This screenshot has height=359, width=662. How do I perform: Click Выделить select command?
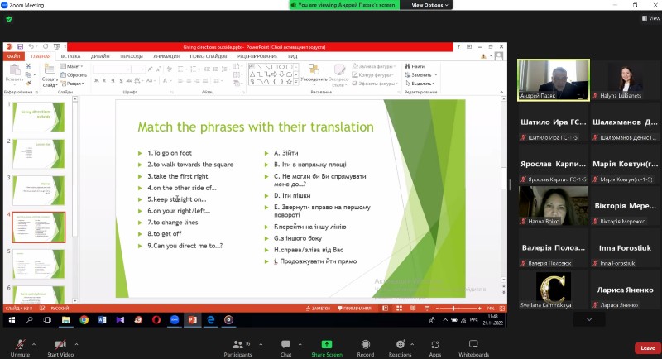[x=420, y=84]
